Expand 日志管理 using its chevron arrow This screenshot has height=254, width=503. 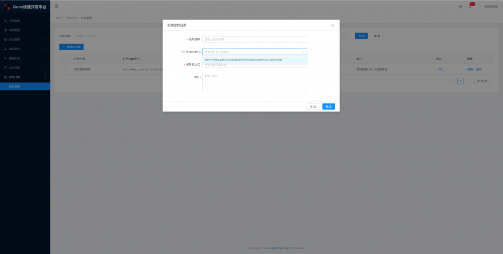coord(45,40)
